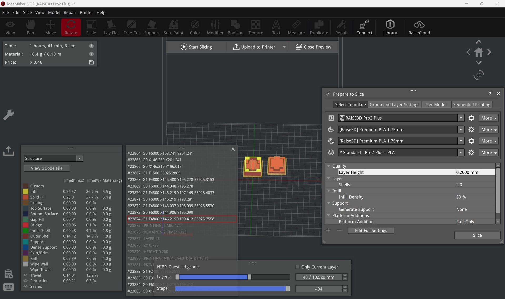Choose the Scale tool
The image size is (505, 299).
(x=91, y=27)
